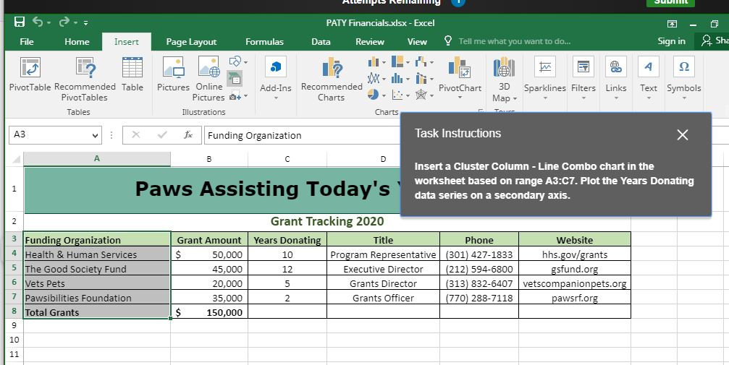Open the Links group

coord(616,77)
